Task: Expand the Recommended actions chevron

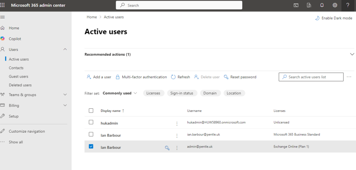Action: tap(352, 54)
